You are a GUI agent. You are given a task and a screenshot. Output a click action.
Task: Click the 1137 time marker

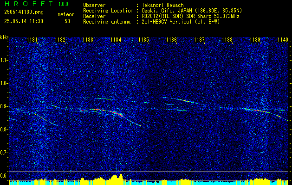(200, 40)
